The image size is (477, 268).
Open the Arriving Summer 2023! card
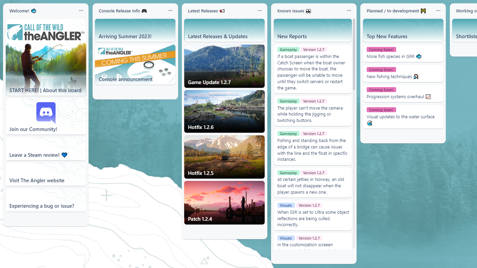coord(135,30)
